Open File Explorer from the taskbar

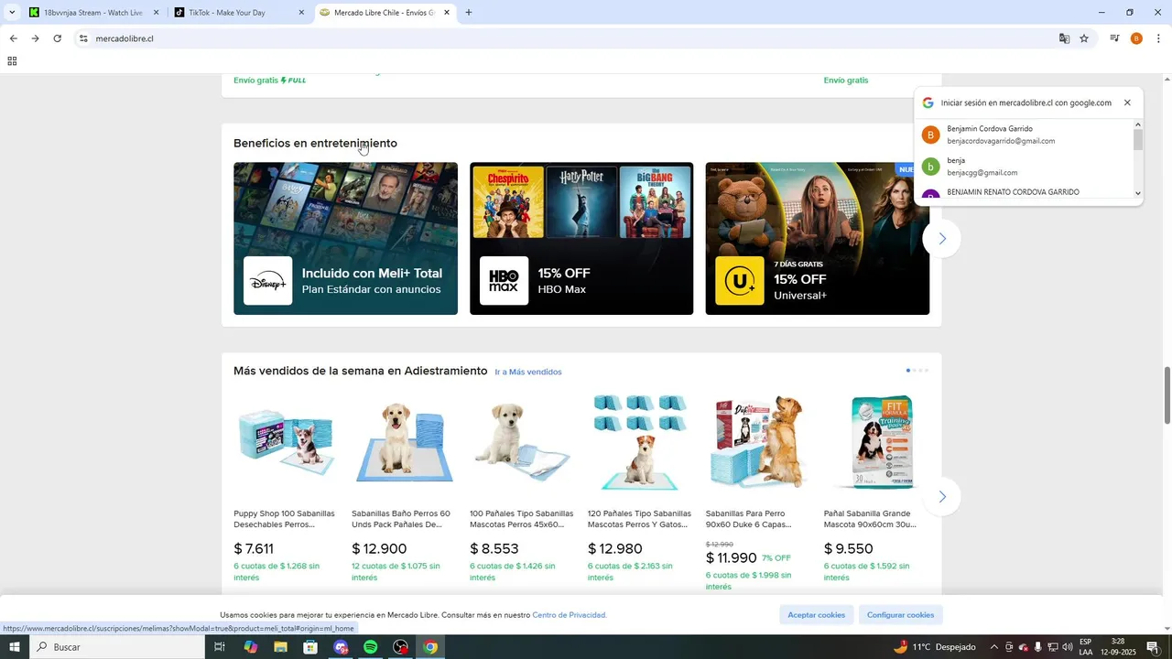pos(280,647)
